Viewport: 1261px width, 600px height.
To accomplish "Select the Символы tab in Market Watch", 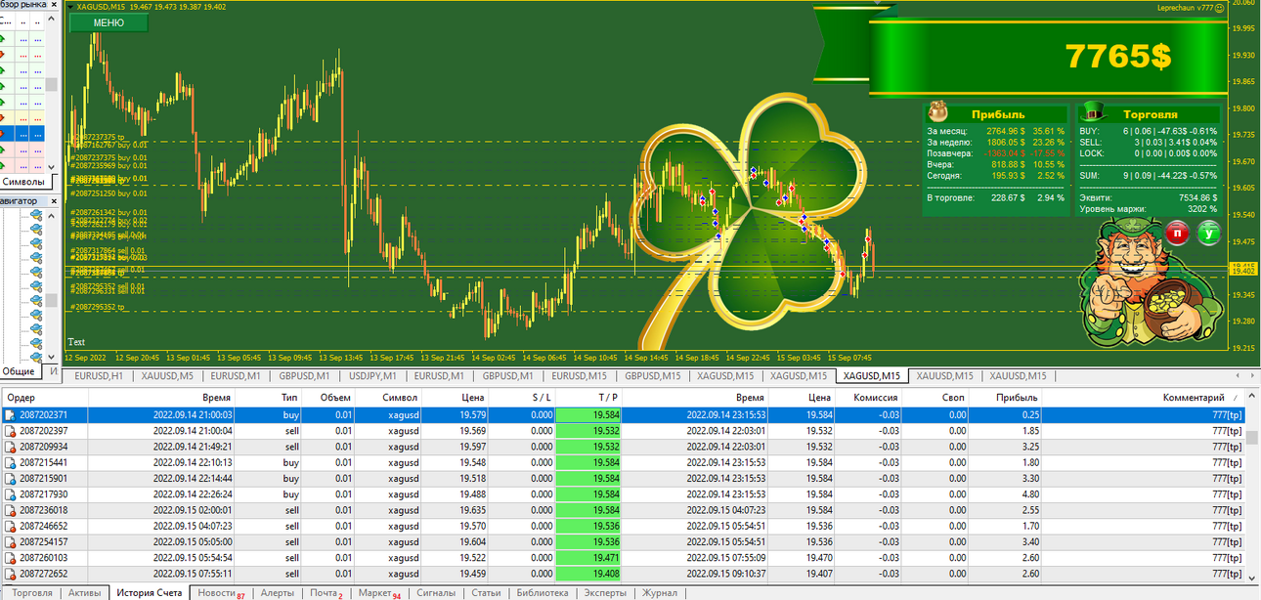I will coord(23,182).
